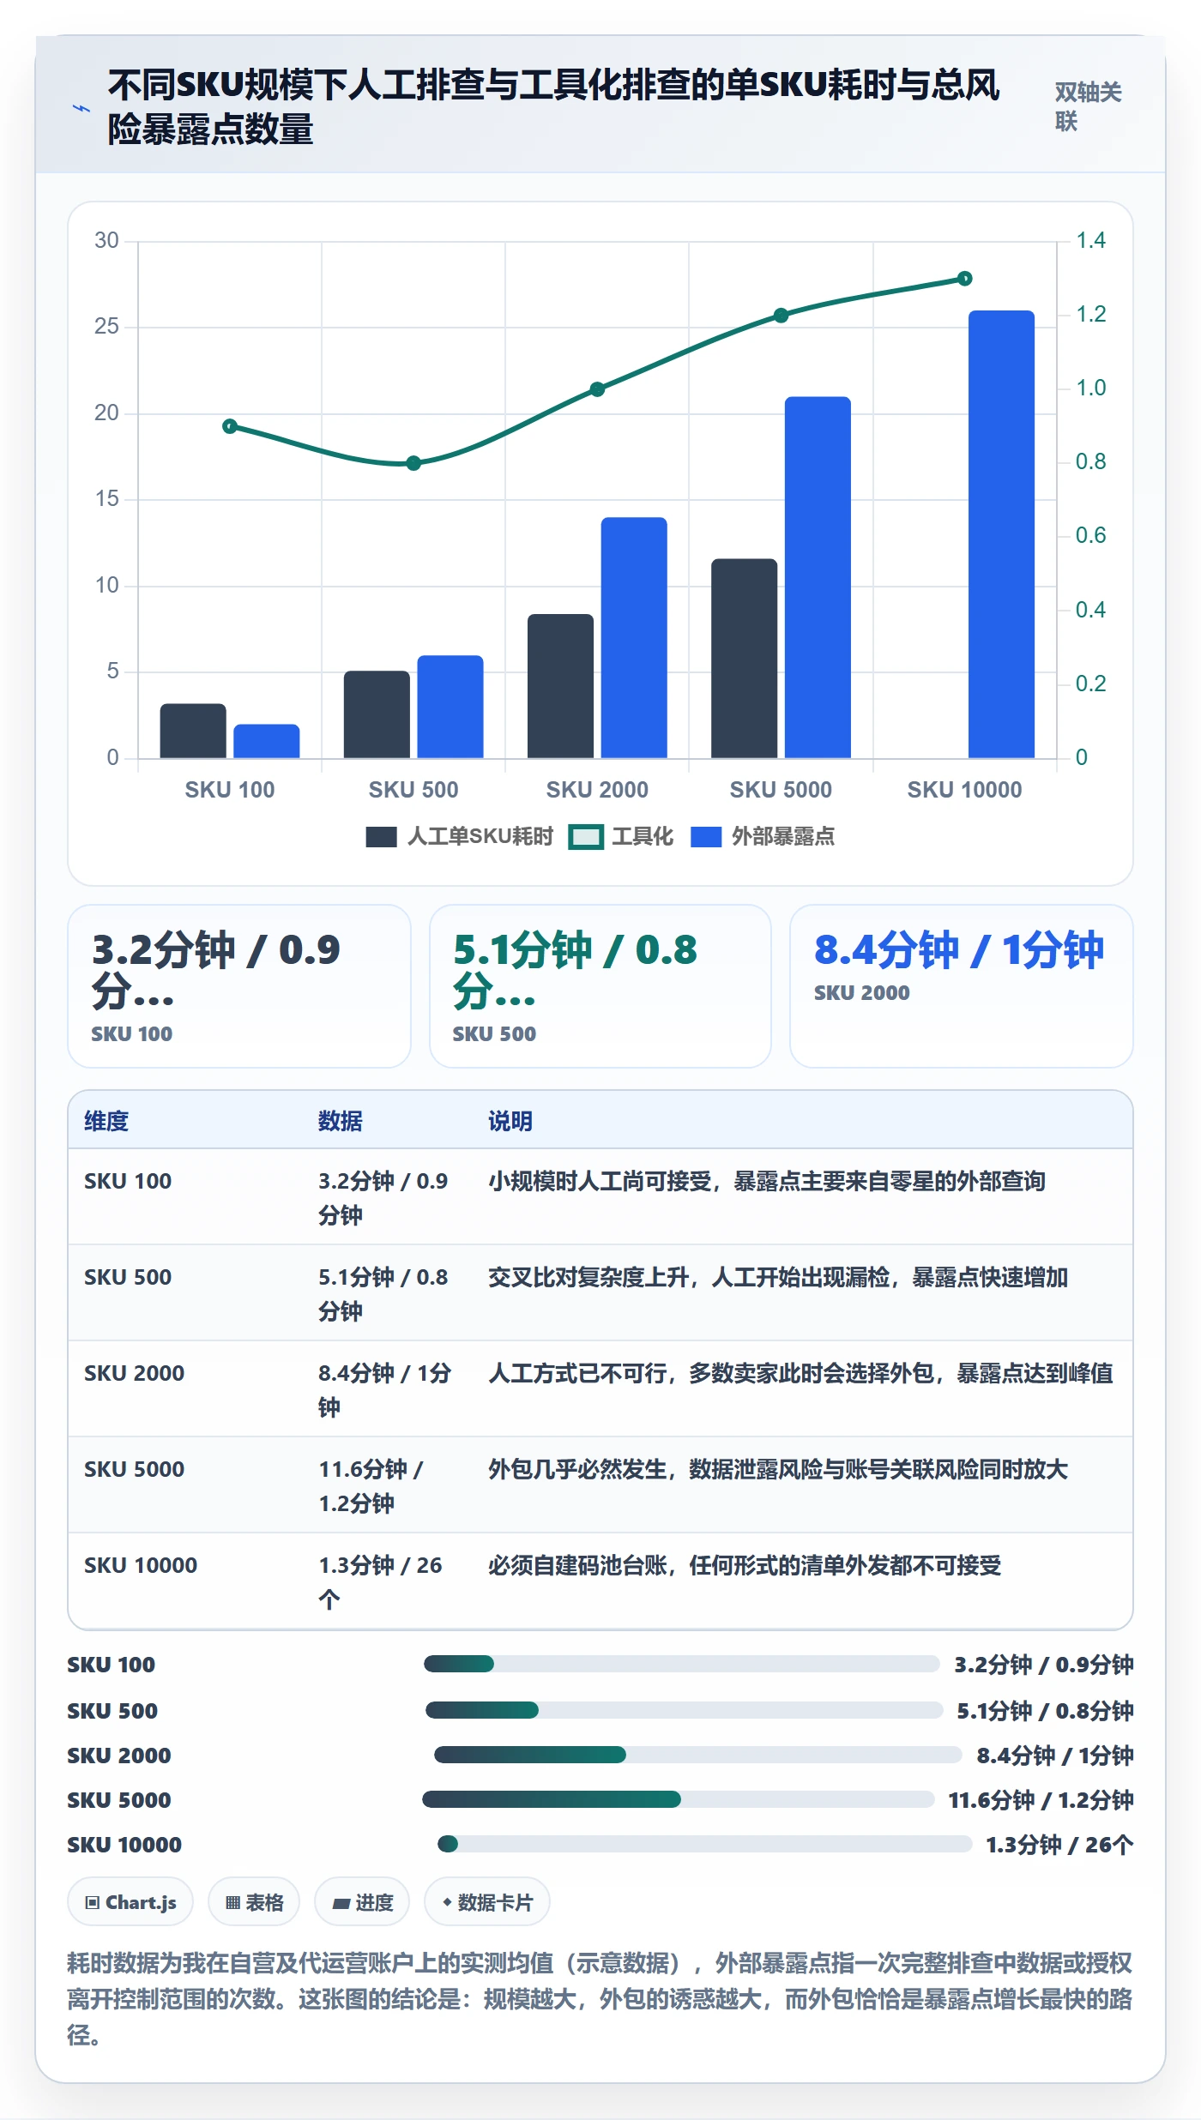Click the 数据卡片 tag chip
This screenshot has width=1201, height=2120.
click(x=487, y=1902)
